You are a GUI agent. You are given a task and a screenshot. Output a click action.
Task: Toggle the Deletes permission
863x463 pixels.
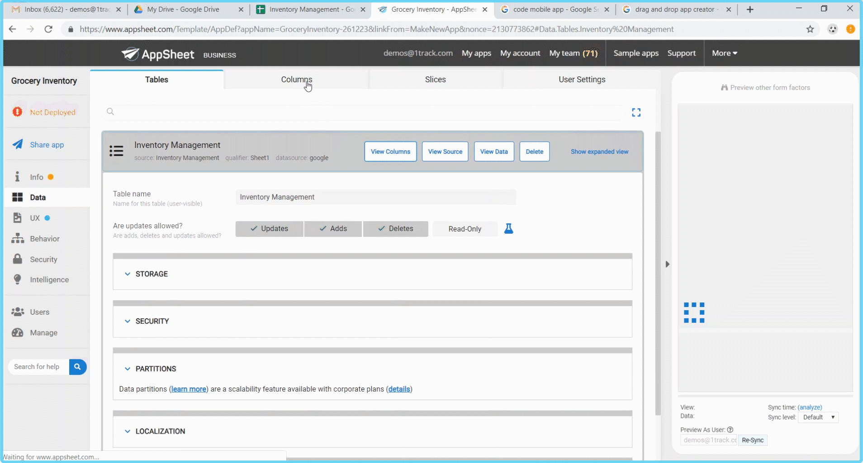[x=395, y=229]
